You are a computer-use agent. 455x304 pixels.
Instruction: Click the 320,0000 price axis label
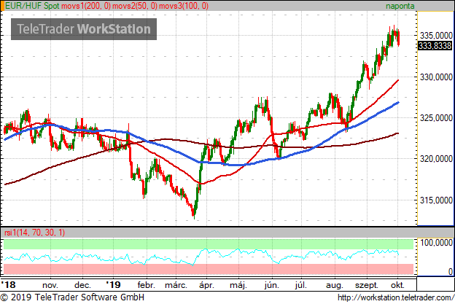coord(436,159)
